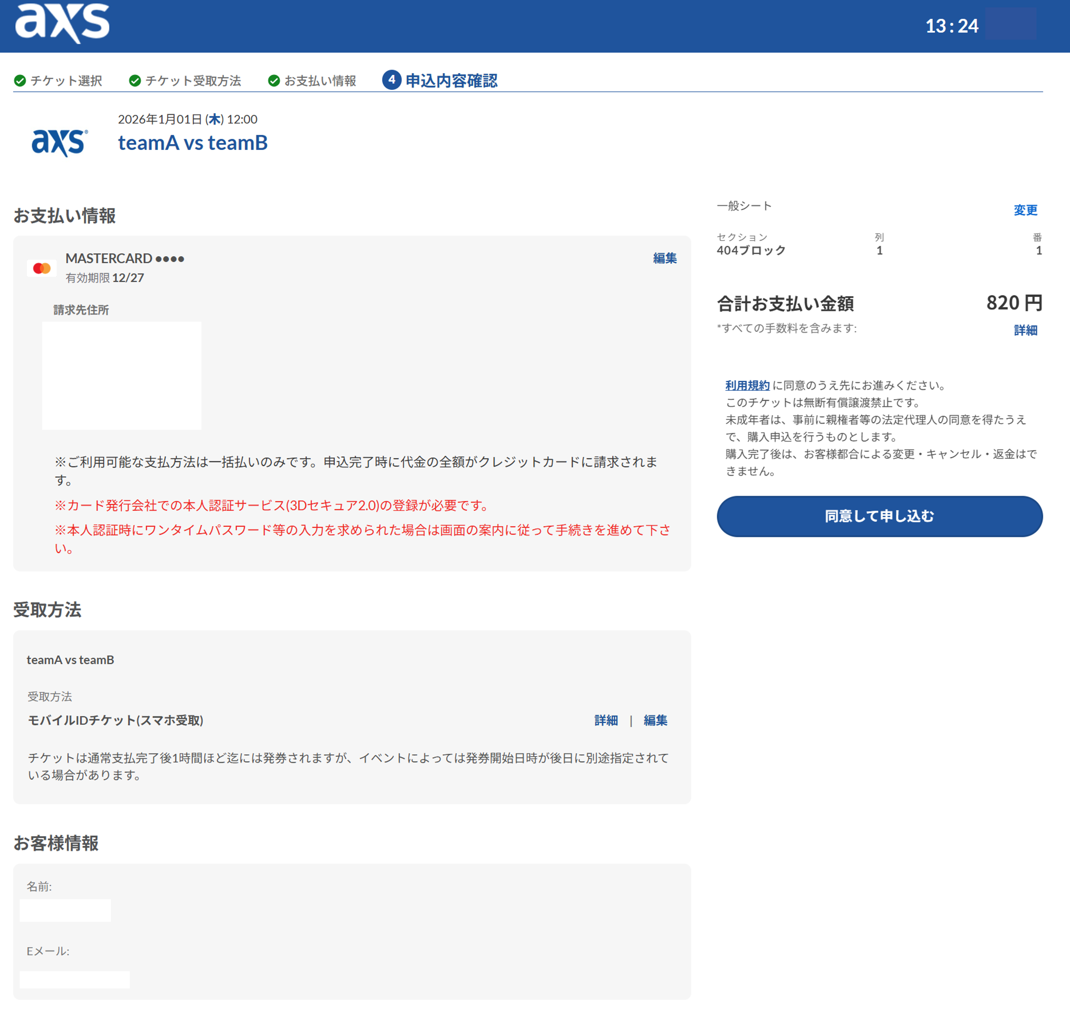1070x1013 pixels.
Task: Click the teamA vs teamB event title
Action: tap(192, 142)
